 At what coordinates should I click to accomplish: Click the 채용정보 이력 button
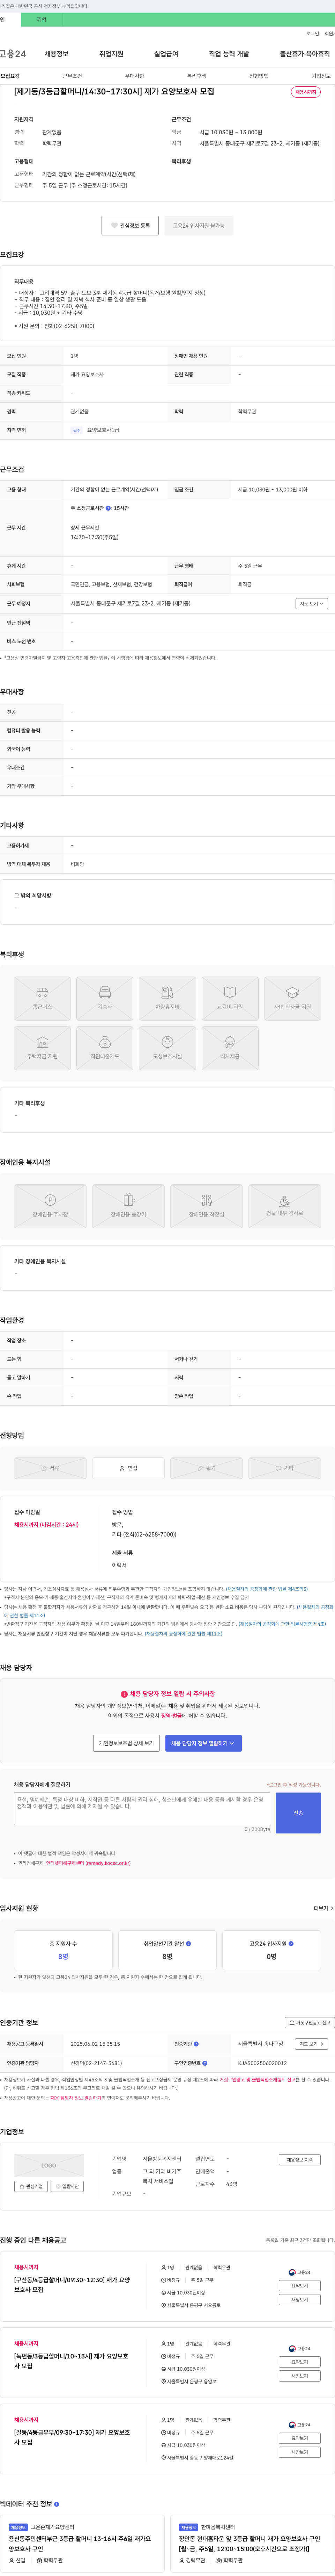(x=300, y=2160)
